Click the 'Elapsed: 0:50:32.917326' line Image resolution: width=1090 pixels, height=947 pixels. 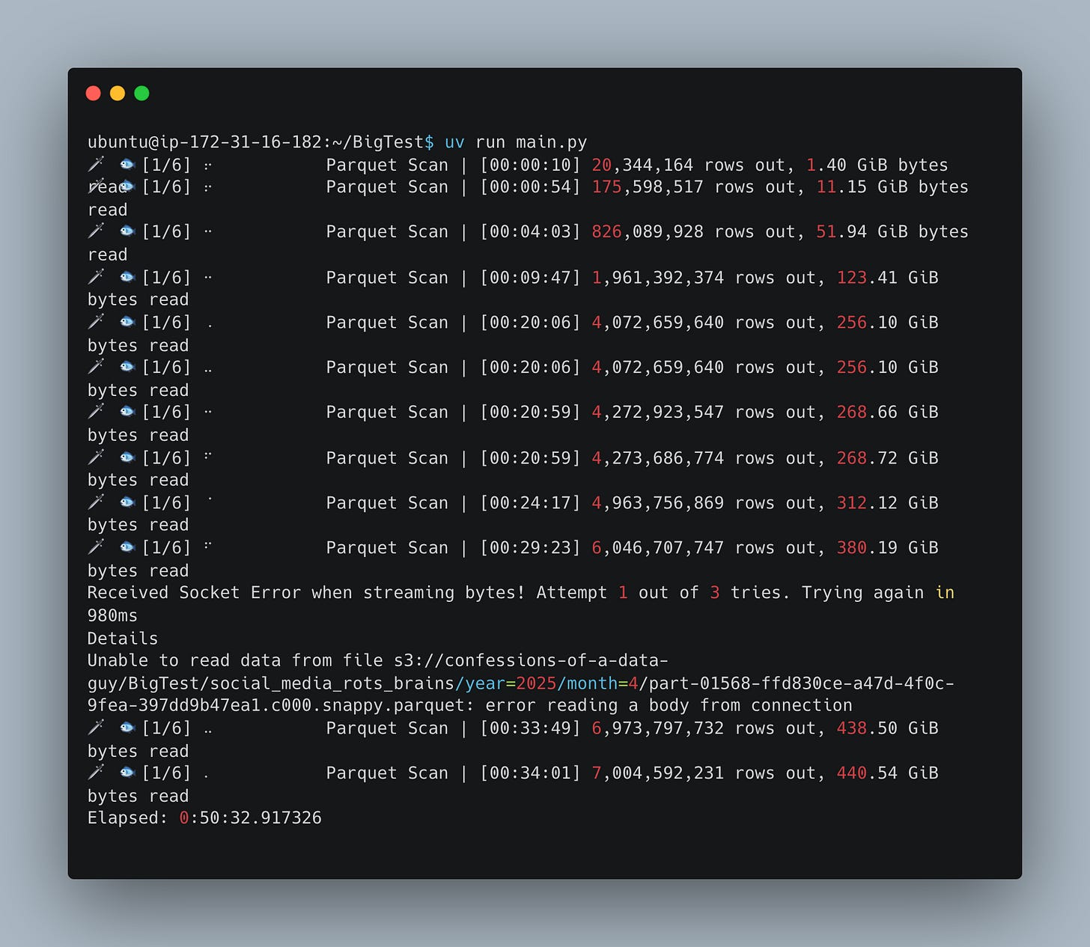click(x=204, y=818)
